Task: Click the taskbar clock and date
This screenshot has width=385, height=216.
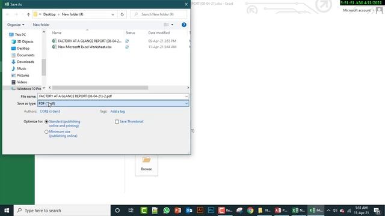Action: point(361,211)
